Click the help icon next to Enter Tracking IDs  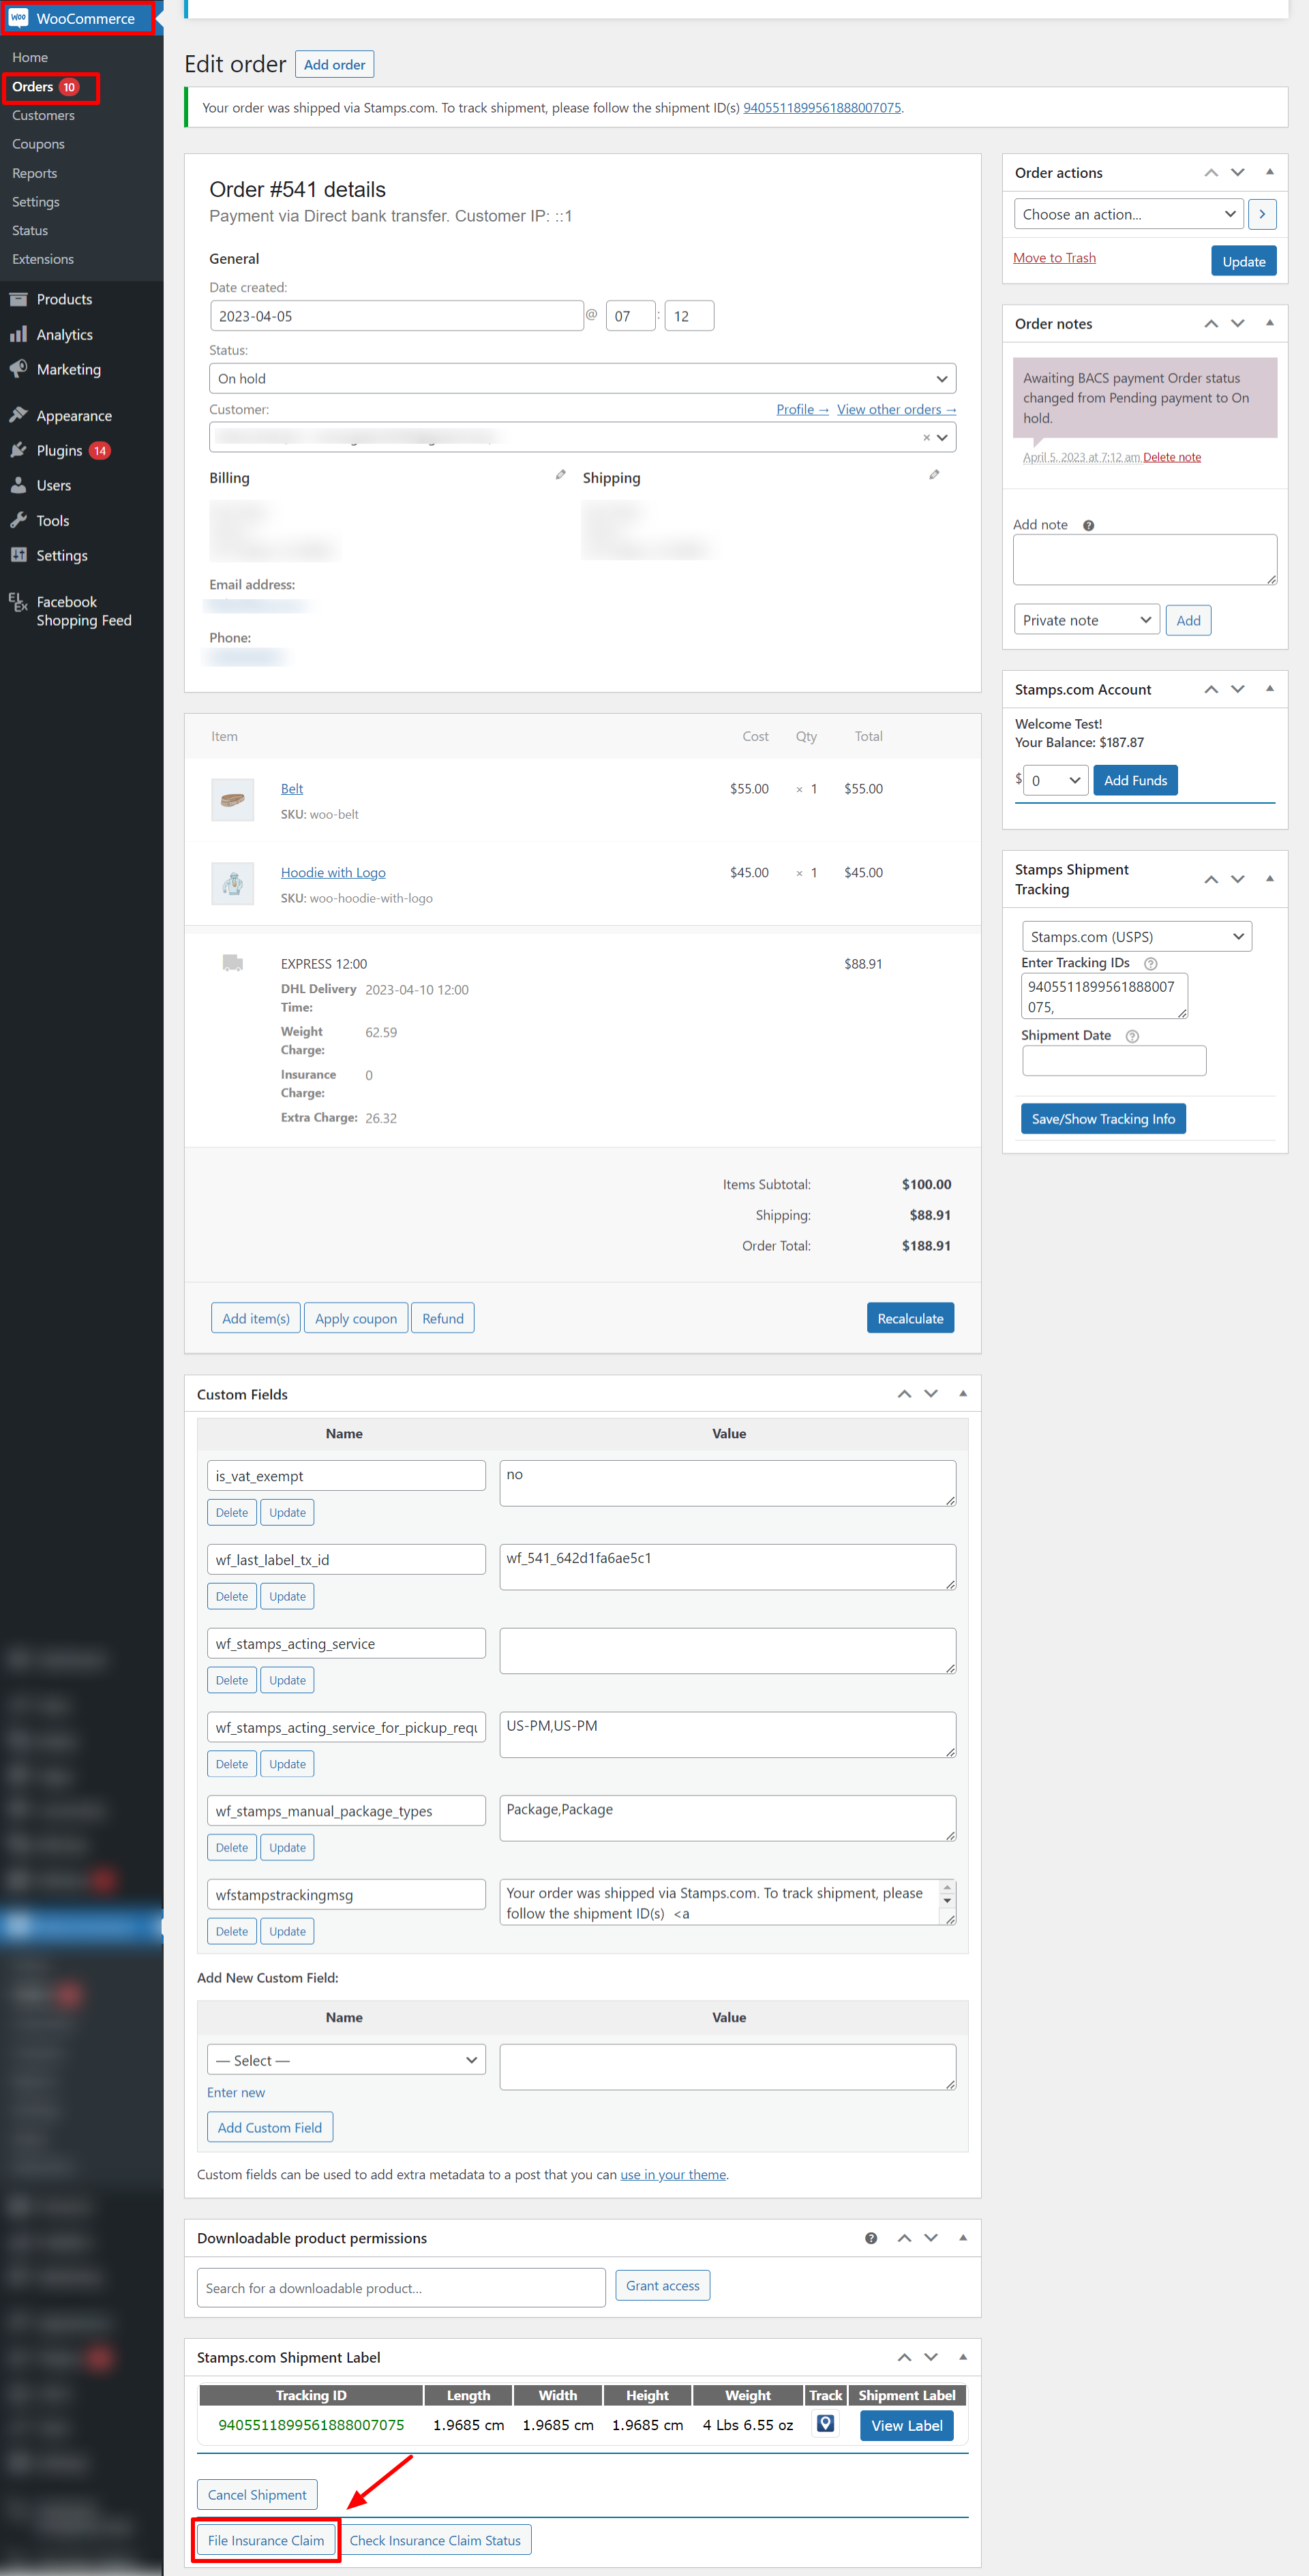point(1150,963)
